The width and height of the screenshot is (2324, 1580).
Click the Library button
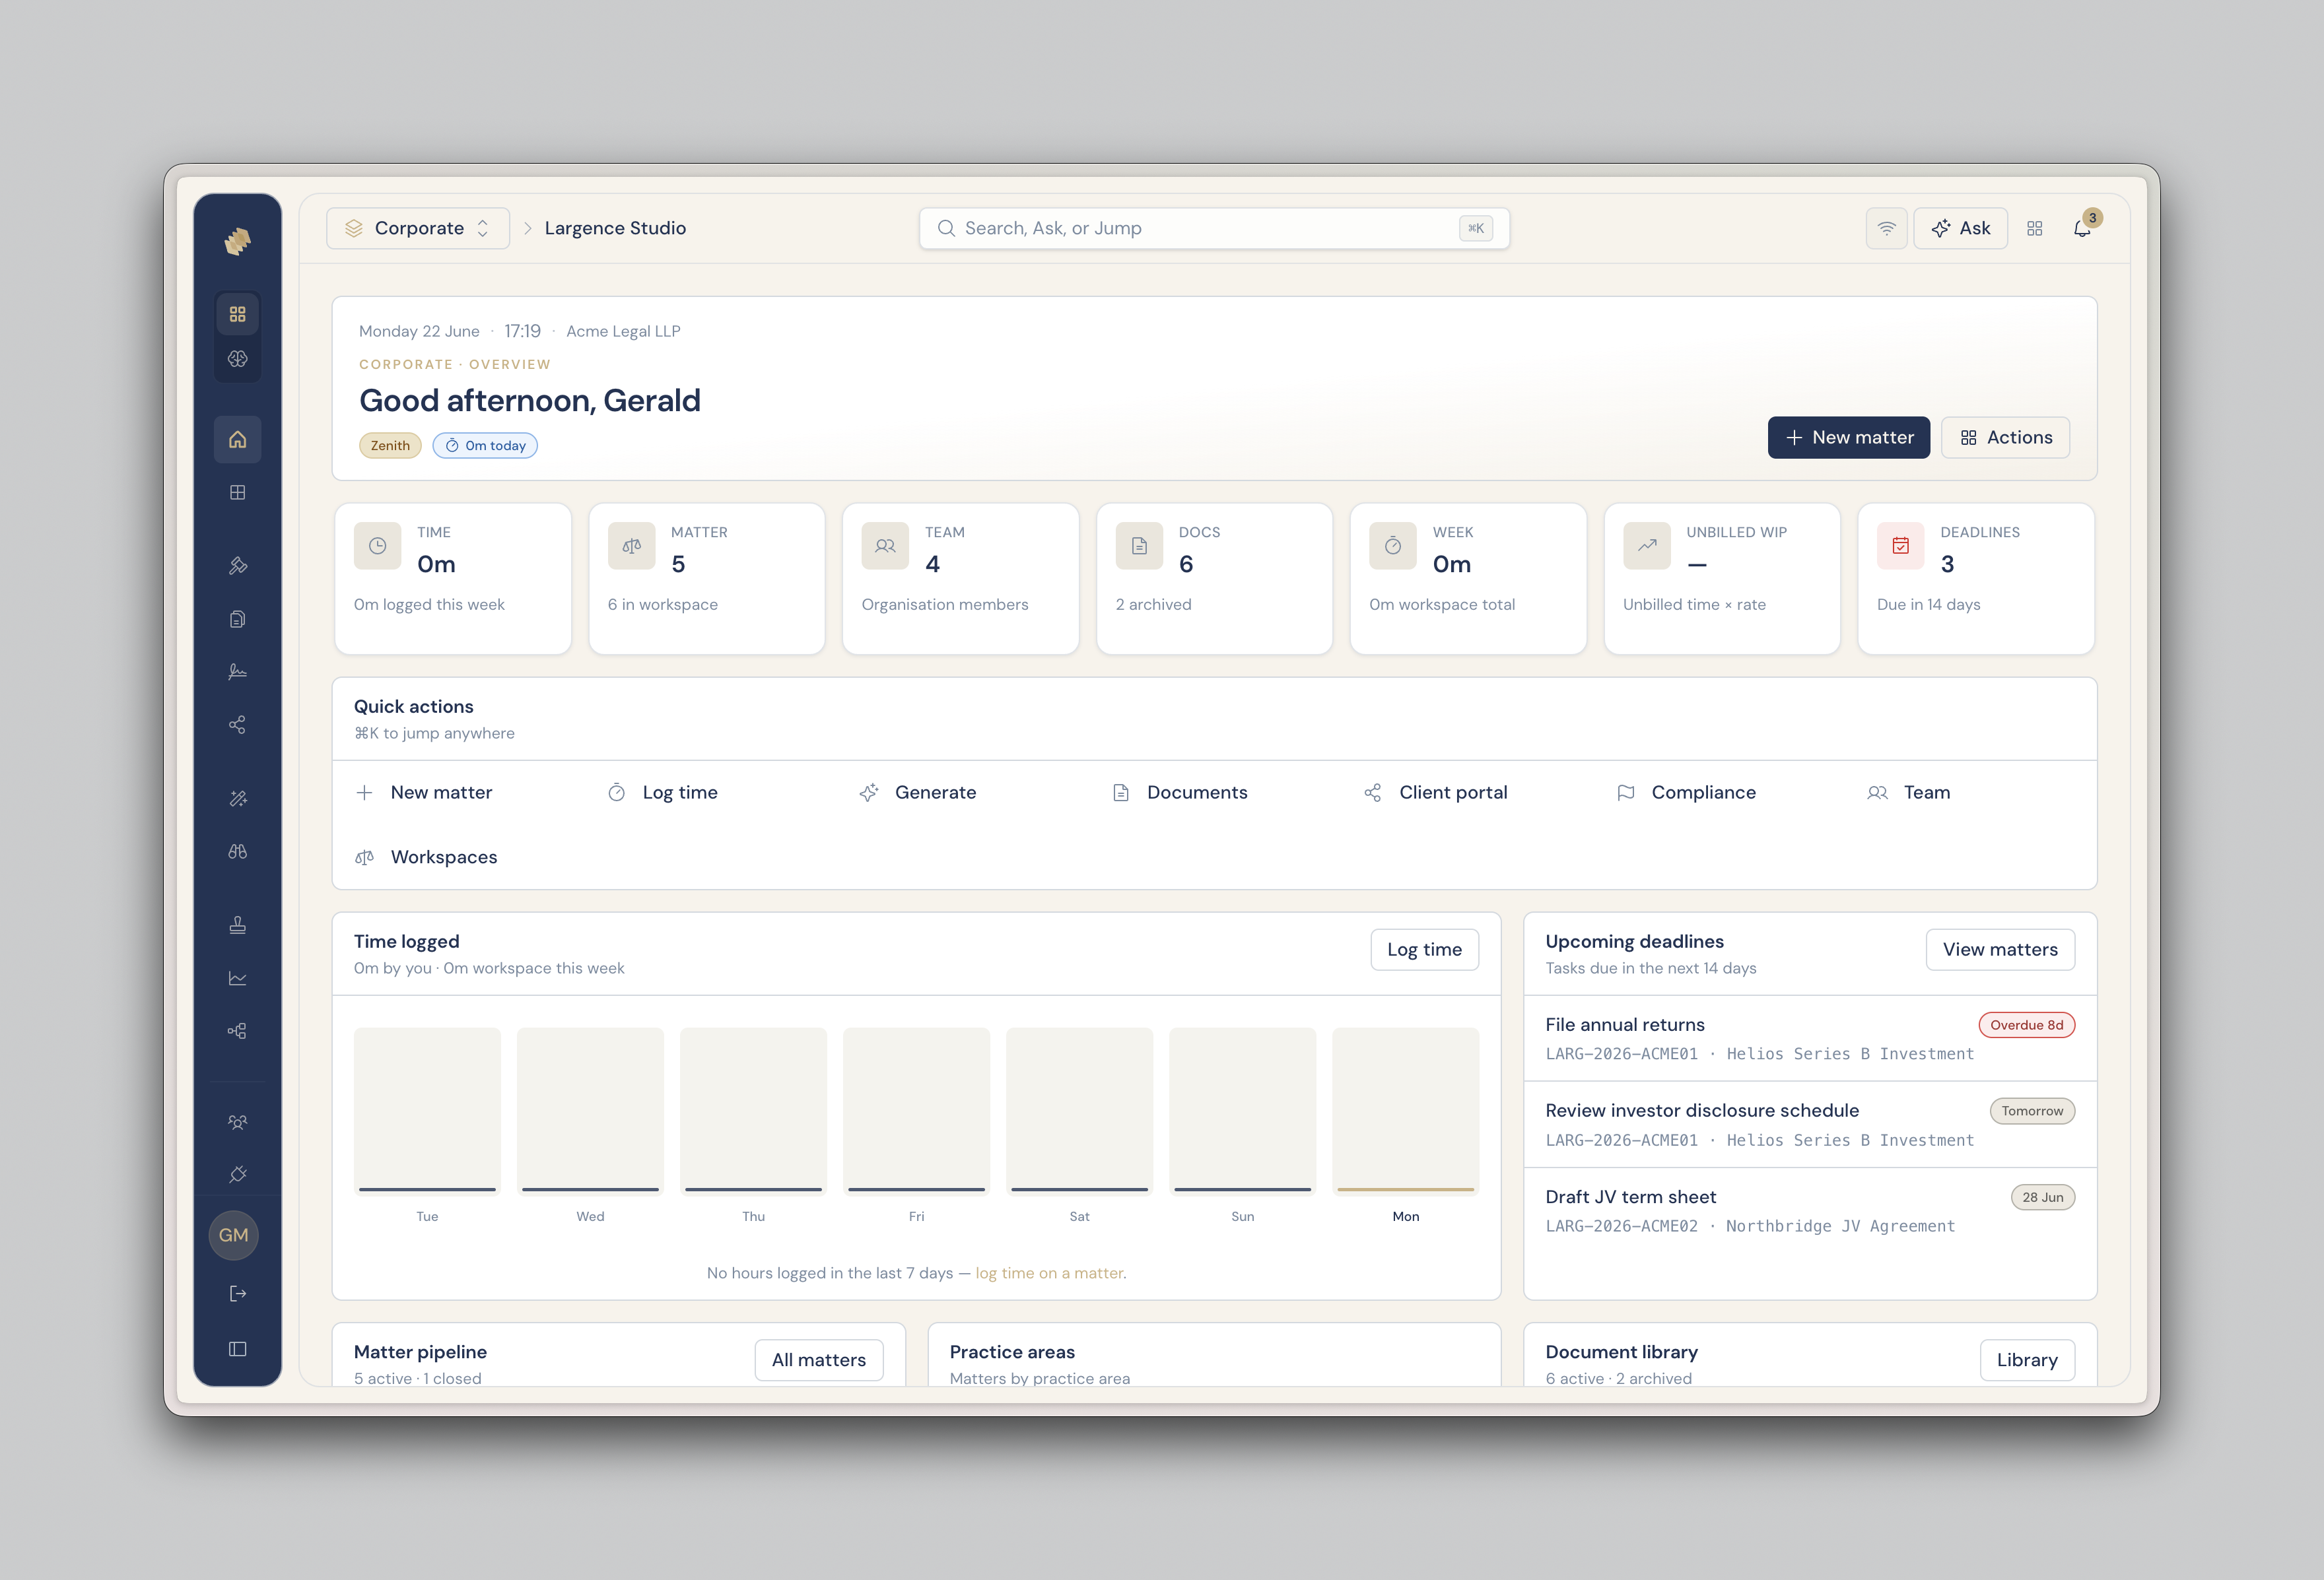click(2027, 1360)
